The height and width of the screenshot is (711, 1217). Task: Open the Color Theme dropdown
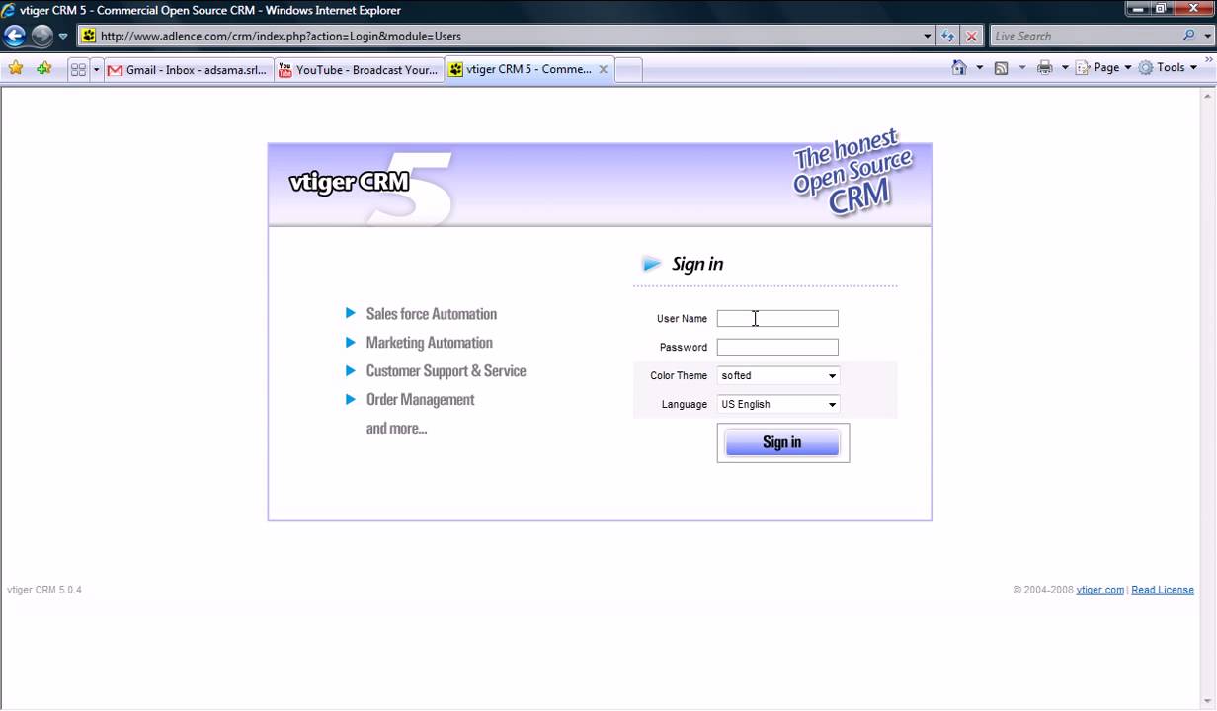point(778,375)
